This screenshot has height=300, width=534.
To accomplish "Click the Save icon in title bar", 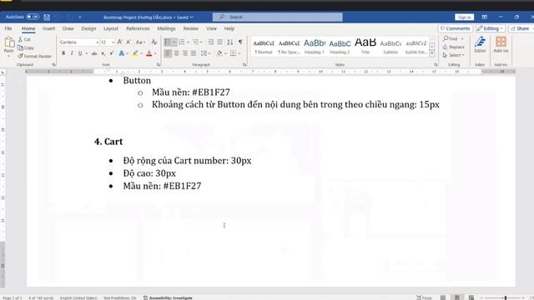I will click(47, 17).
